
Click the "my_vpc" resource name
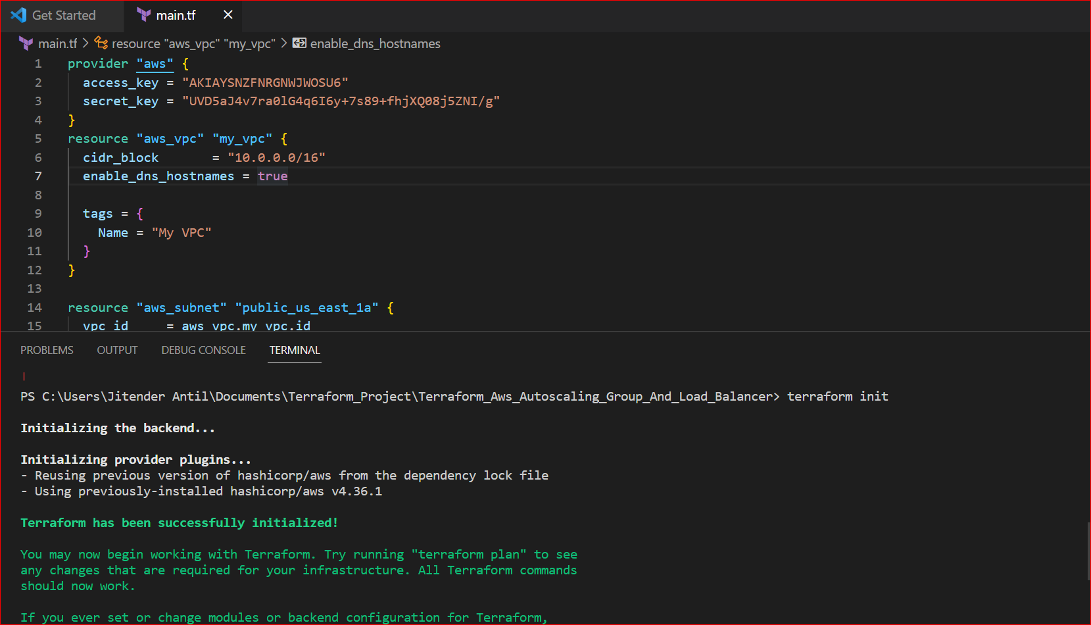[x=242, y=139]
